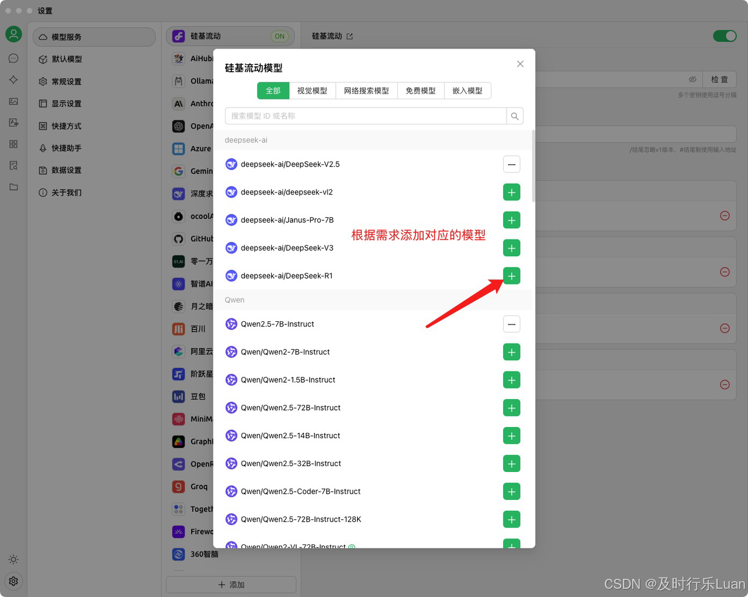748x597 pixels.
Task: Open the sparkle agents sidebar icon
Action: point(13,79)
